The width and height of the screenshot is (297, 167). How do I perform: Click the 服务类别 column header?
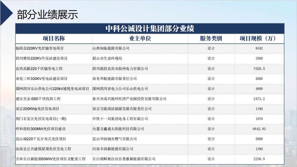click(x=211, y=39)
